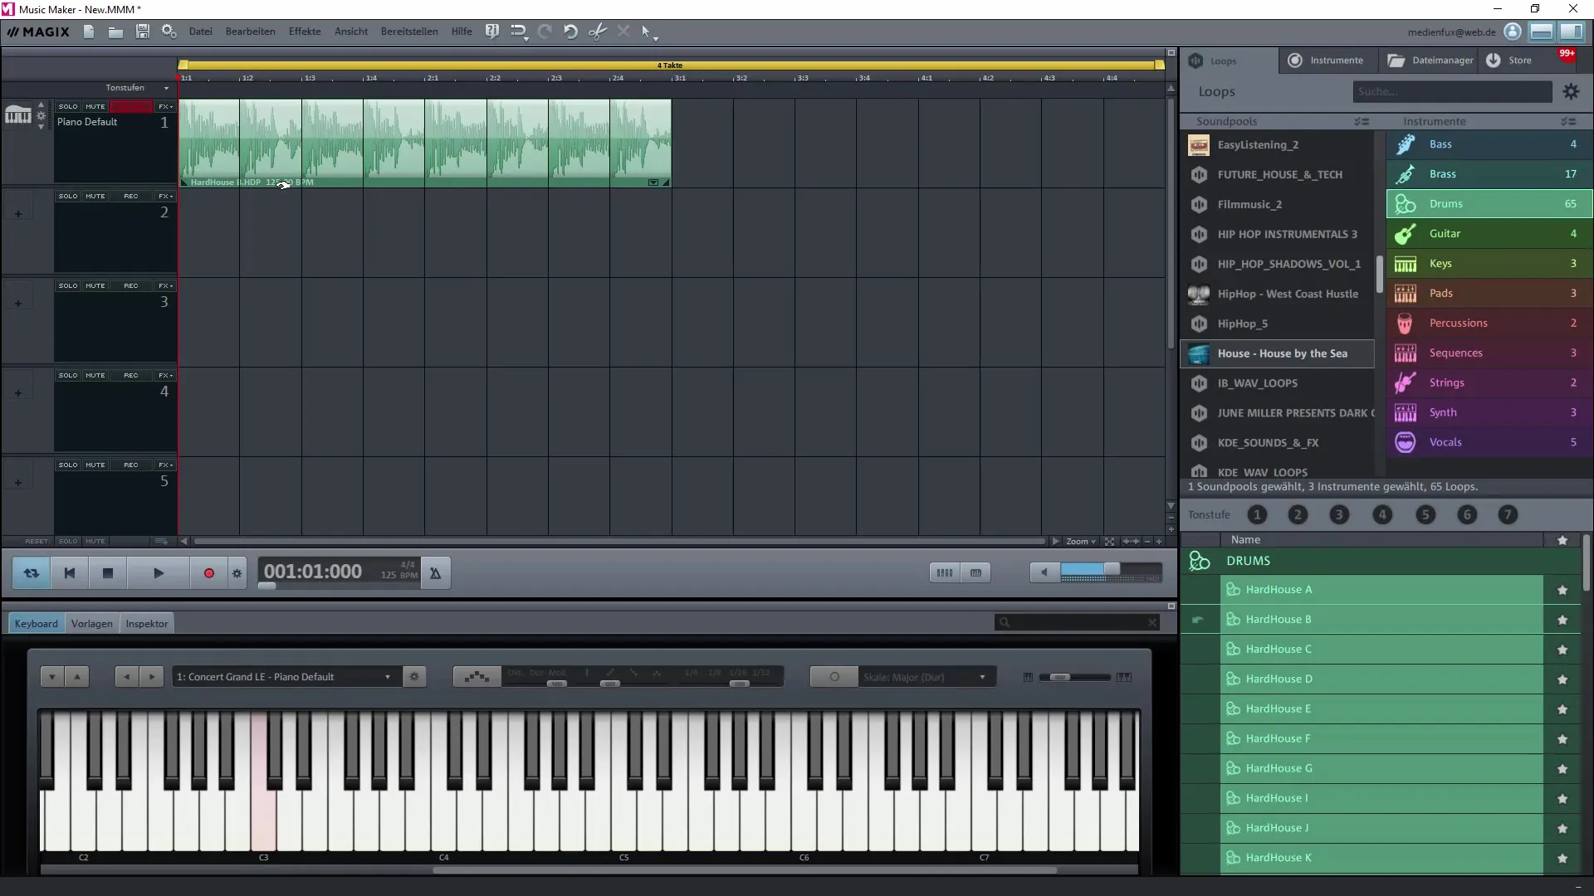The height and width of the screenshot is (896, 1594).
Task: Open FX dropdown on track 2
Action: (x=165, y=196)
